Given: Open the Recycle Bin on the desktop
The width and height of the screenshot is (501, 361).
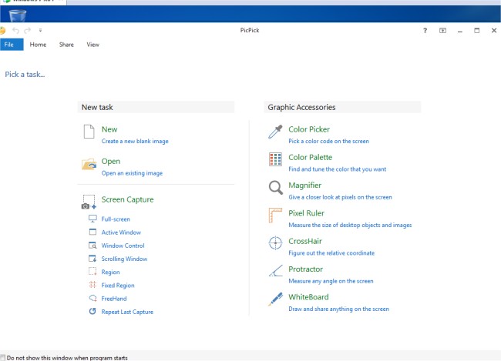Looking at the screenshot, I should pyautogui.click(x=17, y=15).
